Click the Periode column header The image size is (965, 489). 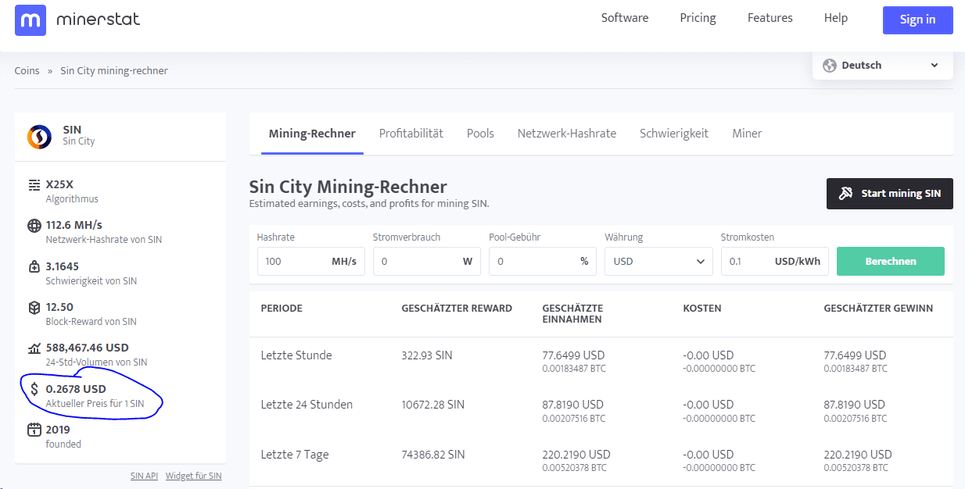click(282, 309)
